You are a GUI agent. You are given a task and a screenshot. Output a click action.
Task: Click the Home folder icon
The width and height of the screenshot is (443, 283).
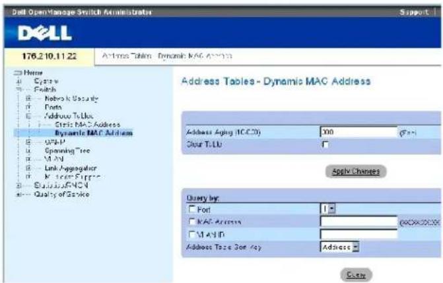18,73
